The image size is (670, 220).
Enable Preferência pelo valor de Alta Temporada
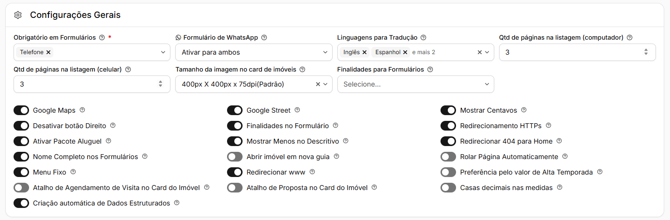(x=448, y=172)
